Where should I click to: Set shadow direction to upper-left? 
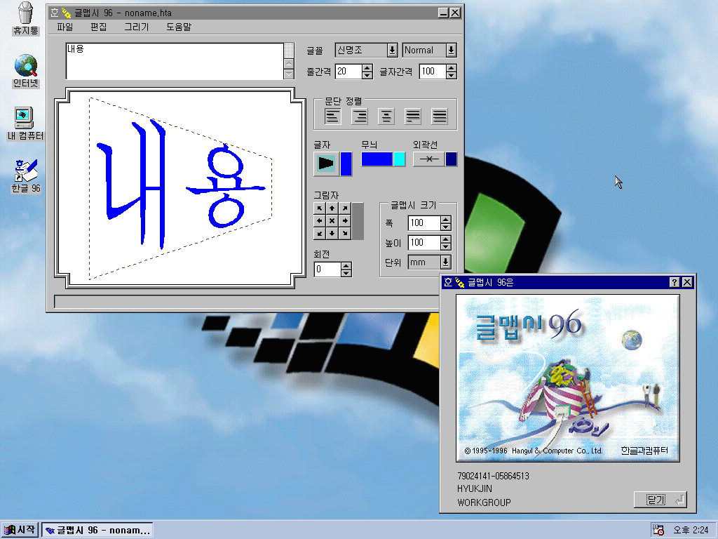pos(320,208)
